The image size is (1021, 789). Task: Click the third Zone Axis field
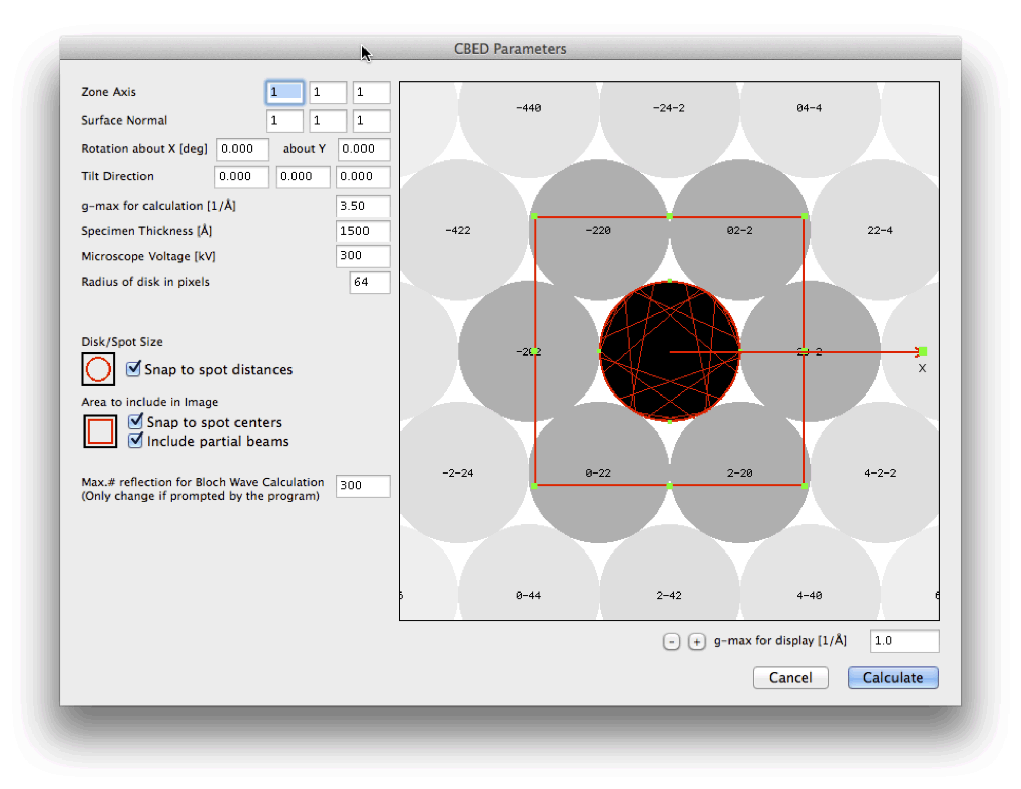[x=372, y=92]
